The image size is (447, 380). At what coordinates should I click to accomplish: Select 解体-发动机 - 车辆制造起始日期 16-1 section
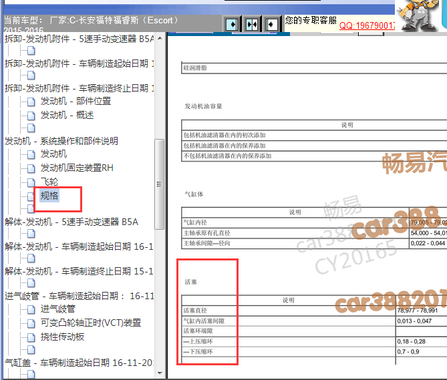(x=79, y=246)
